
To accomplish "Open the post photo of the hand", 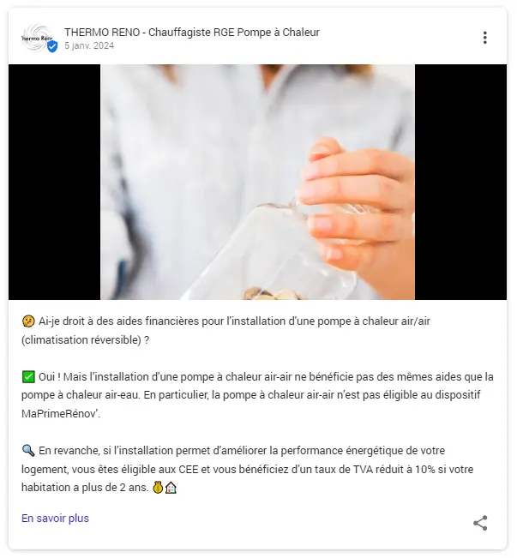I will point(257,182).
